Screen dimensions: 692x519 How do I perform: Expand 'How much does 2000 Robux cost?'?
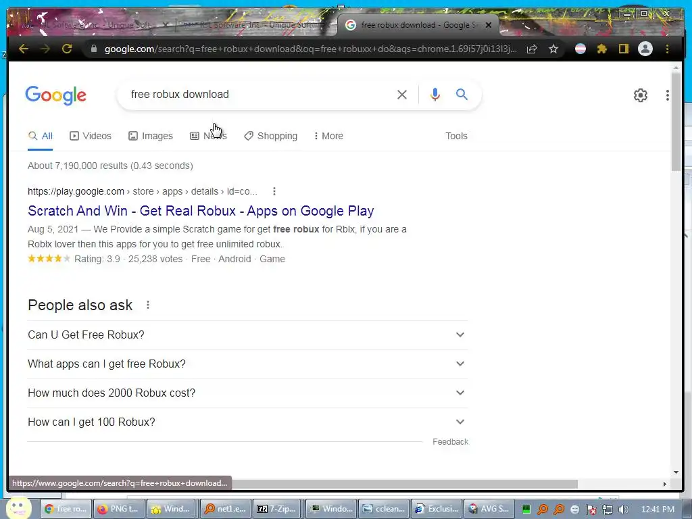click(x=247, y=393)
